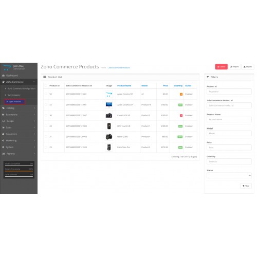
Task: Click the green quantity badge for Palm Treo Pro
Action: coord(180,148)
